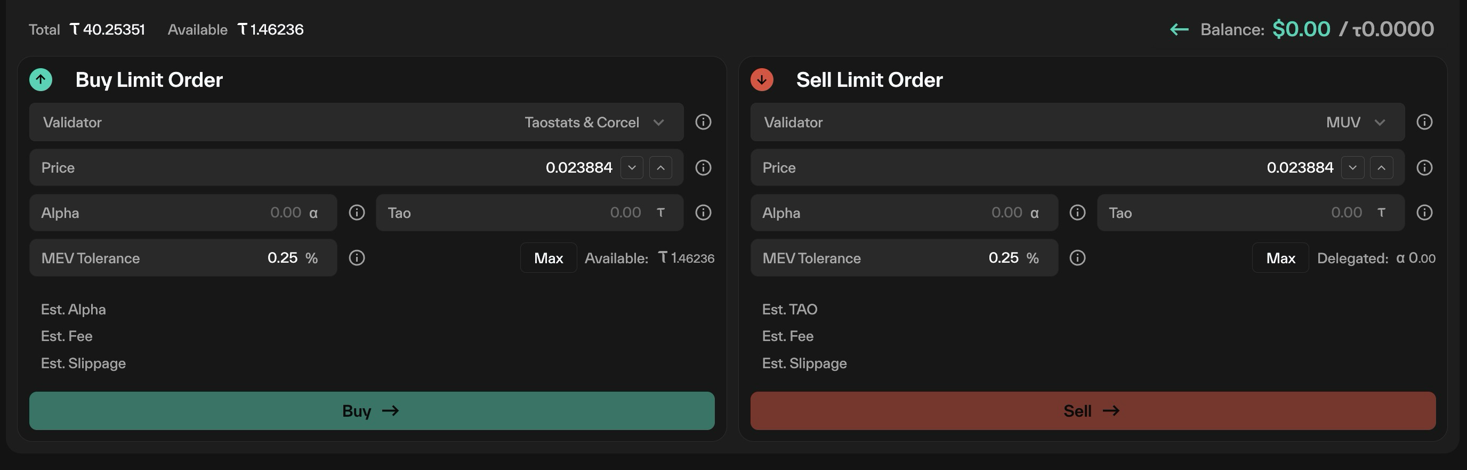Open Buy validator dropdown Taostats & Corcel
The height and width of the screenshot is (470, 1467).
click(x=357, y=122)
